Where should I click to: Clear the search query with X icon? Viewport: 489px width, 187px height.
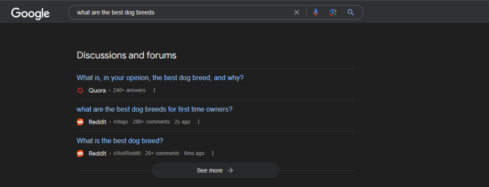(x=297, y=12)
